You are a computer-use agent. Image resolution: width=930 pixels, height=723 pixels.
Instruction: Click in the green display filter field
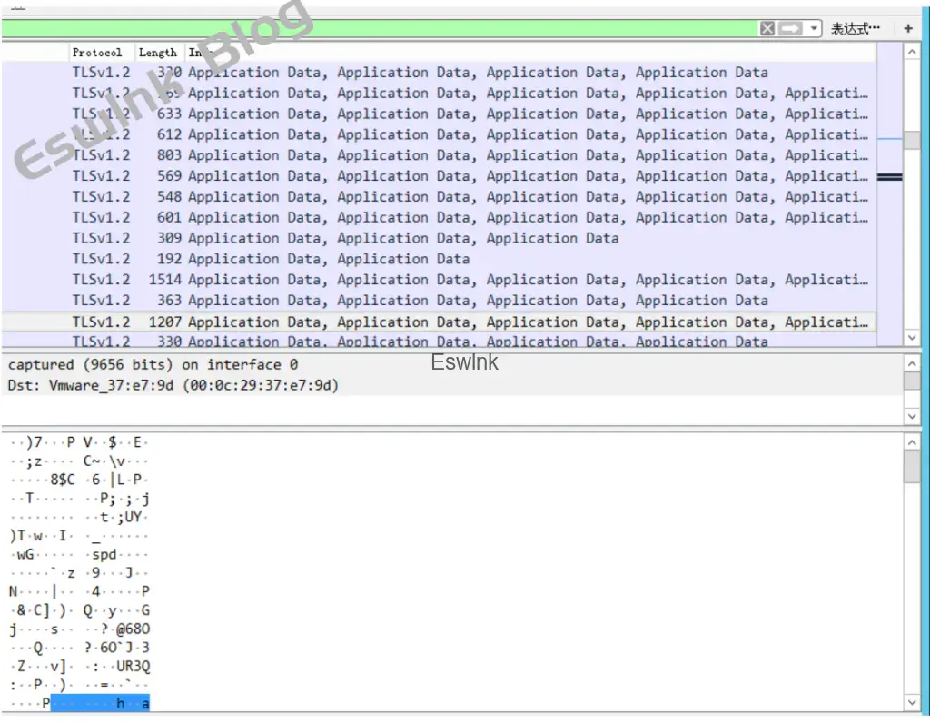tap(381, 29)
